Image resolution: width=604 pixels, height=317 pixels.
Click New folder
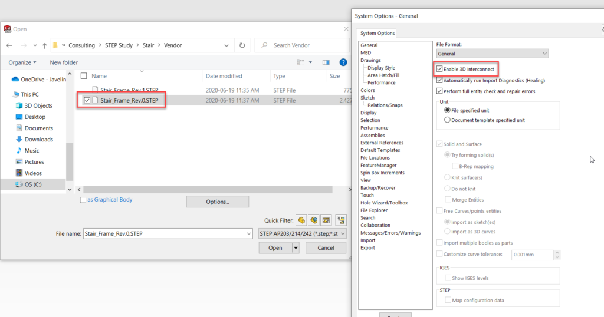click(64, 62)
